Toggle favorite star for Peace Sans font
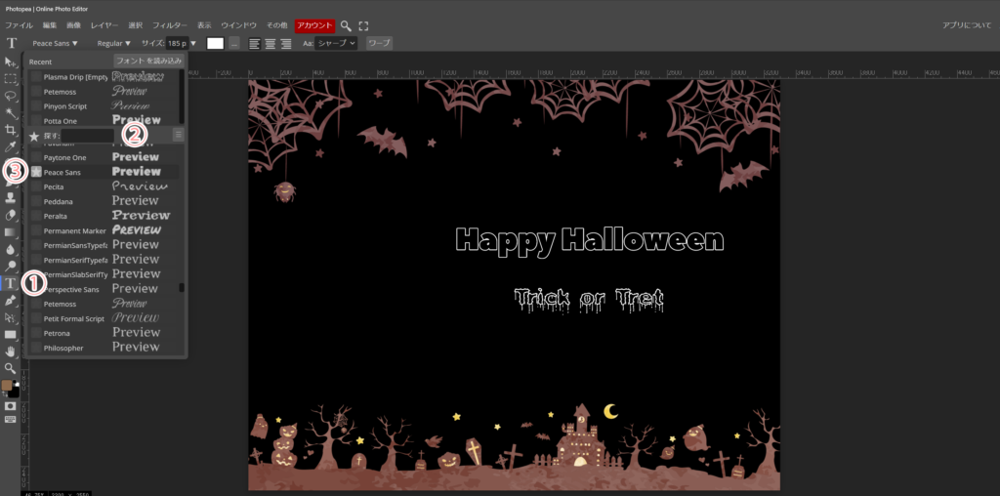The height and width of the screenshot is (496, 1000). pos(36,172)
